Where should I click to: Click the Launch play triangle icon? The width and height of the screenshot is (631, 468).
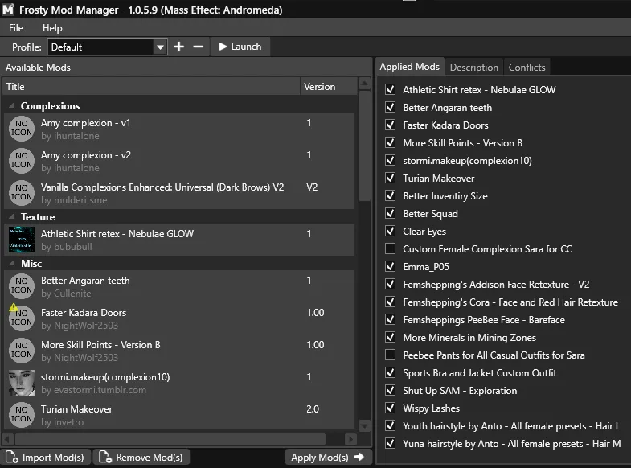click(x=223, y=47)
